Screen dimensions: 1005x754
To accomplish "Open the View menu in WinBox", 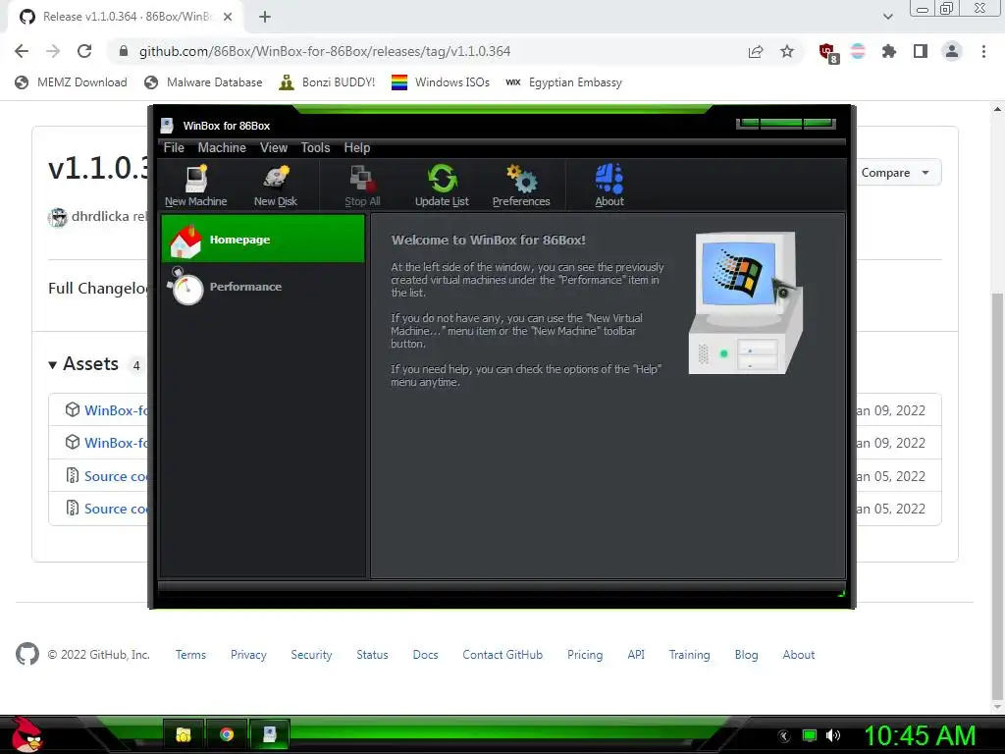I will (x=274, y=147).
